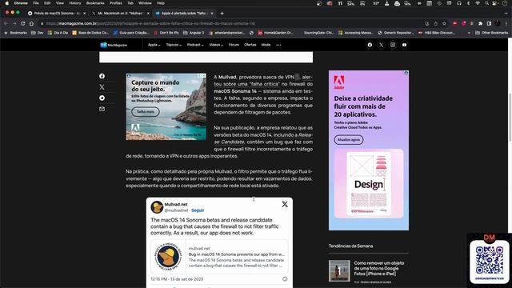
Task: Open the Apple menu in menu bar
Action: coord(6,3)
